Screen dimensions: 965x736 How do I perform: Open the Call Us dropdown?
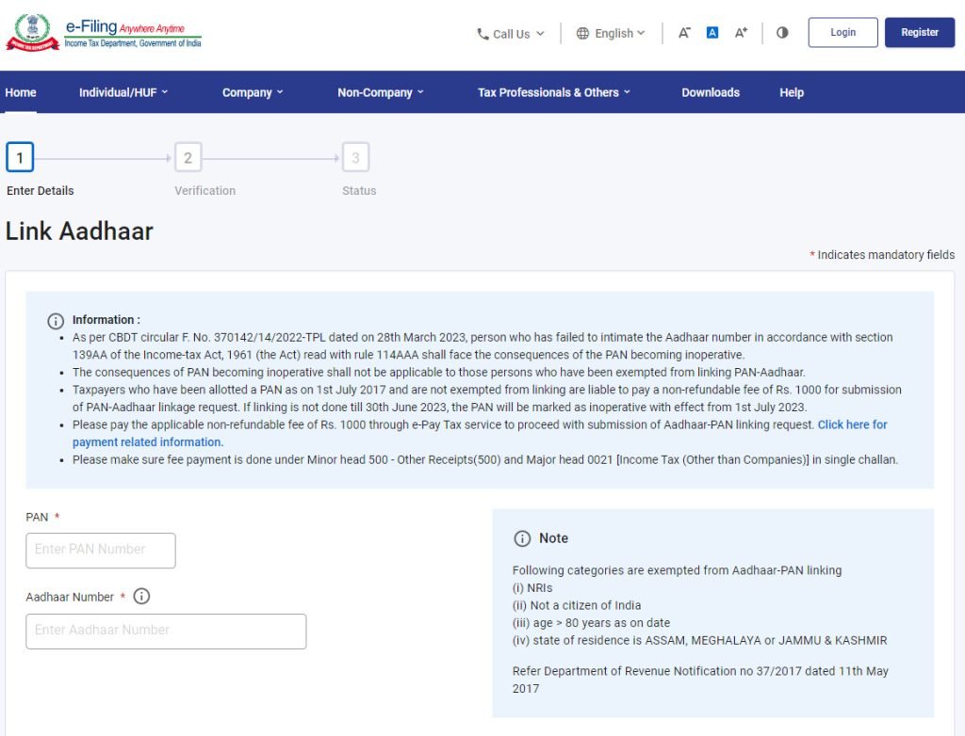coord(511,34)
